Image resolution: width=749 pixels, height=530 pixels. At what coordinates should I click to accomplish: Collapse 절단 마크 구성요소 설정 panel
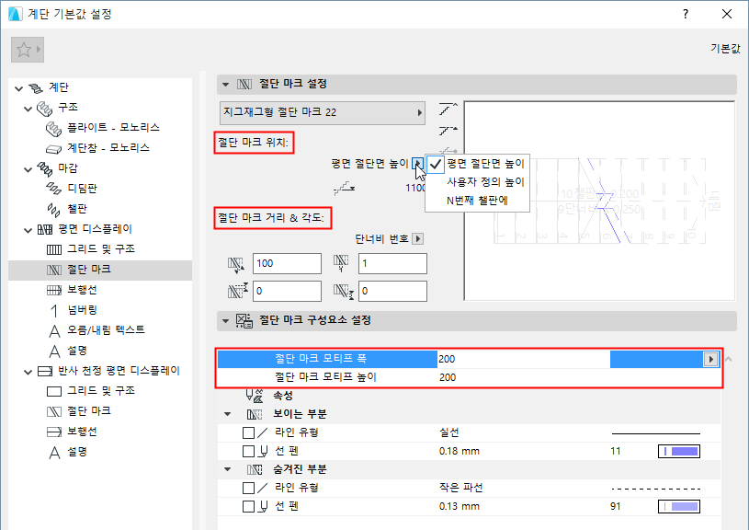coord(225,320)
